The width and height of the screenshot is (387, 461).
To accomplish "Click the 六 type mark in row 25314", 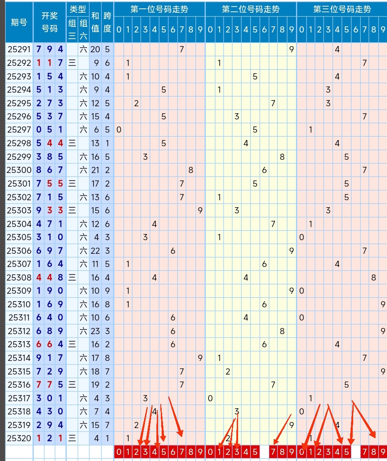I will (83, 358).
